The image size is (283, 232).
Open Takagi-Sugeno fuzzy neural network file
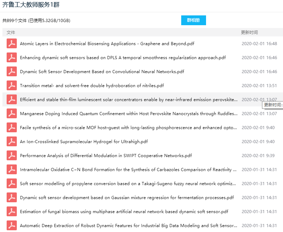[128, 184]
